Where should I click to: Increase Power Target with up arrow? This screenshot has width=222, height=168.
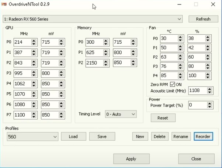(210, 103)
